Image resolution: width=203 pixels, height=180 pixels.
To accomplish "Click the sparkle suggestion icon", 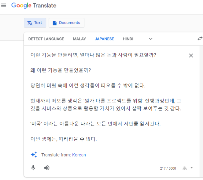I will tap(34, 155).
